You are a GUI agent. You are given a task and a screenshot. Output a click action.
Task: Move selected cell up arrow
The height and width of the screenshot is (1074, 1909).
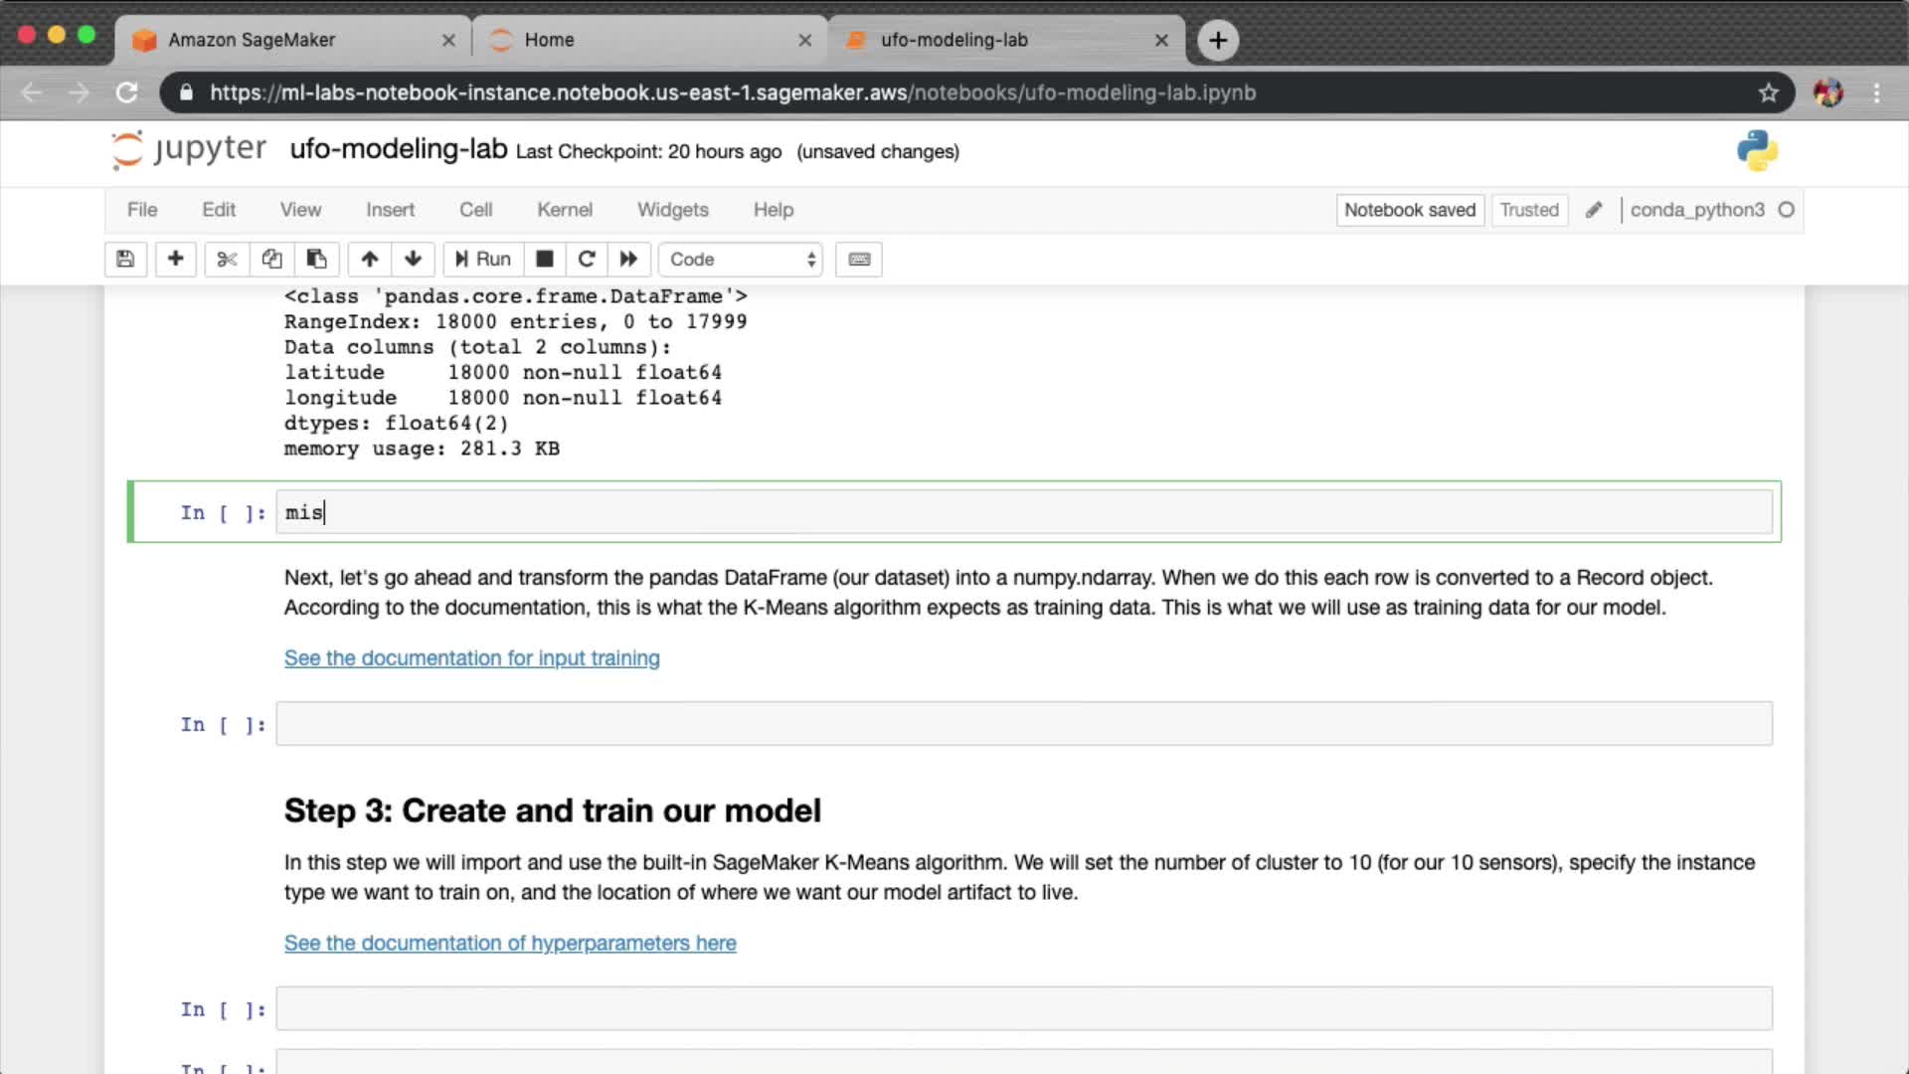(x=369, y=260)
